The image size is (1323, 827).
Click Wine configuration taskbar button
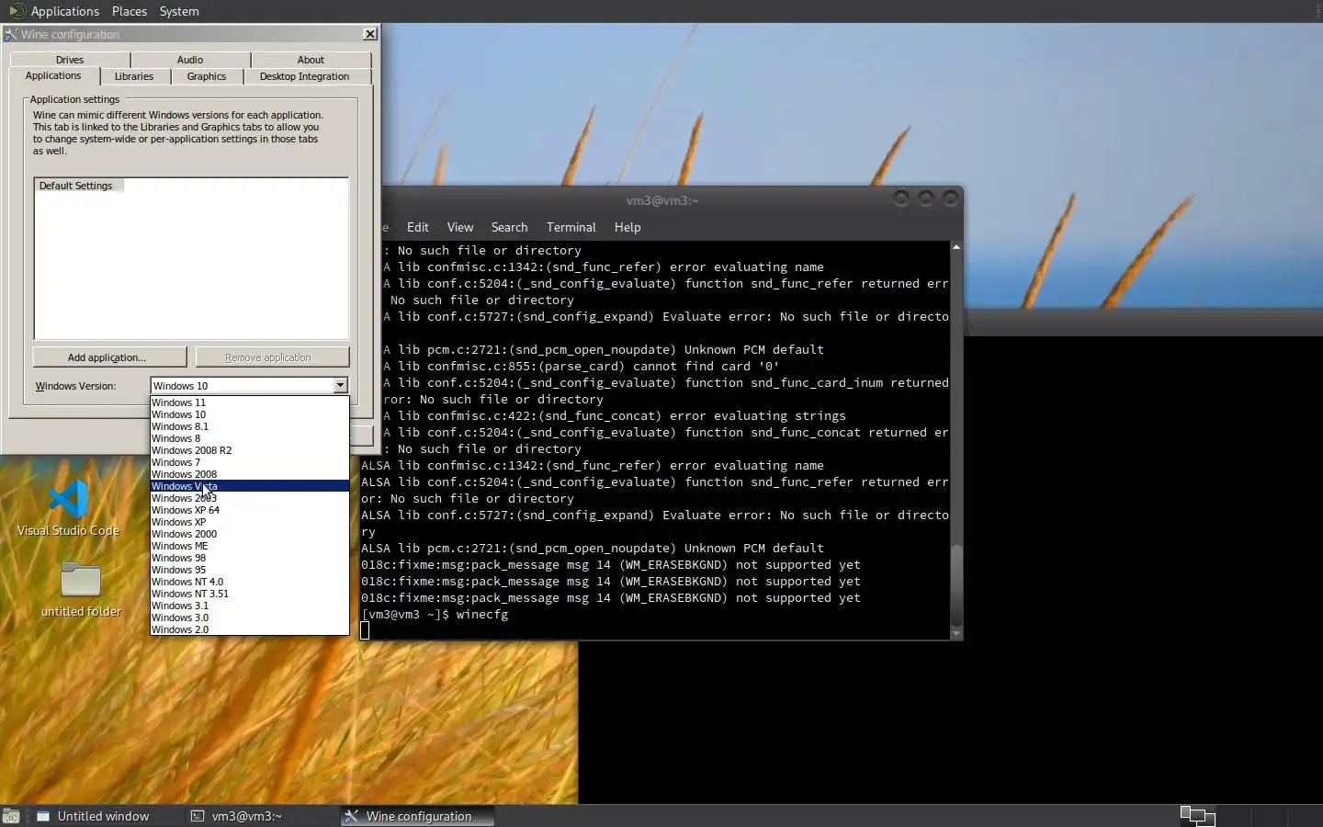point(418,816)
